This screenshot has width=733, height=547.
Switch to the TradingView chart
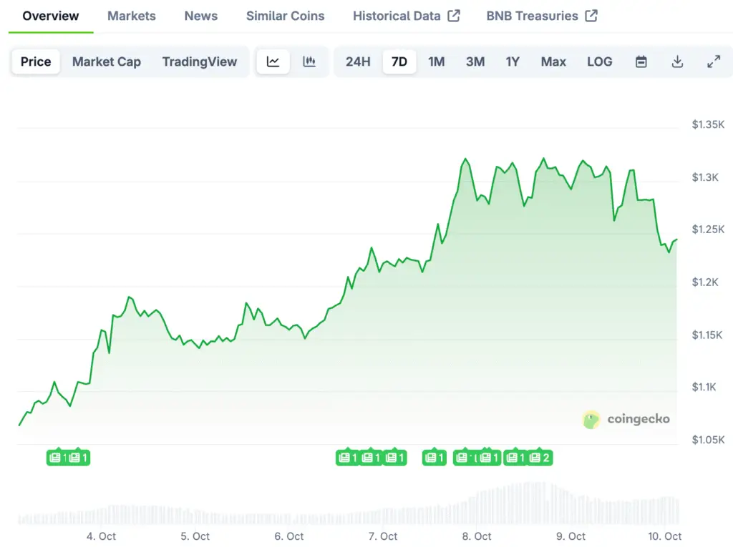pos(200,61)
